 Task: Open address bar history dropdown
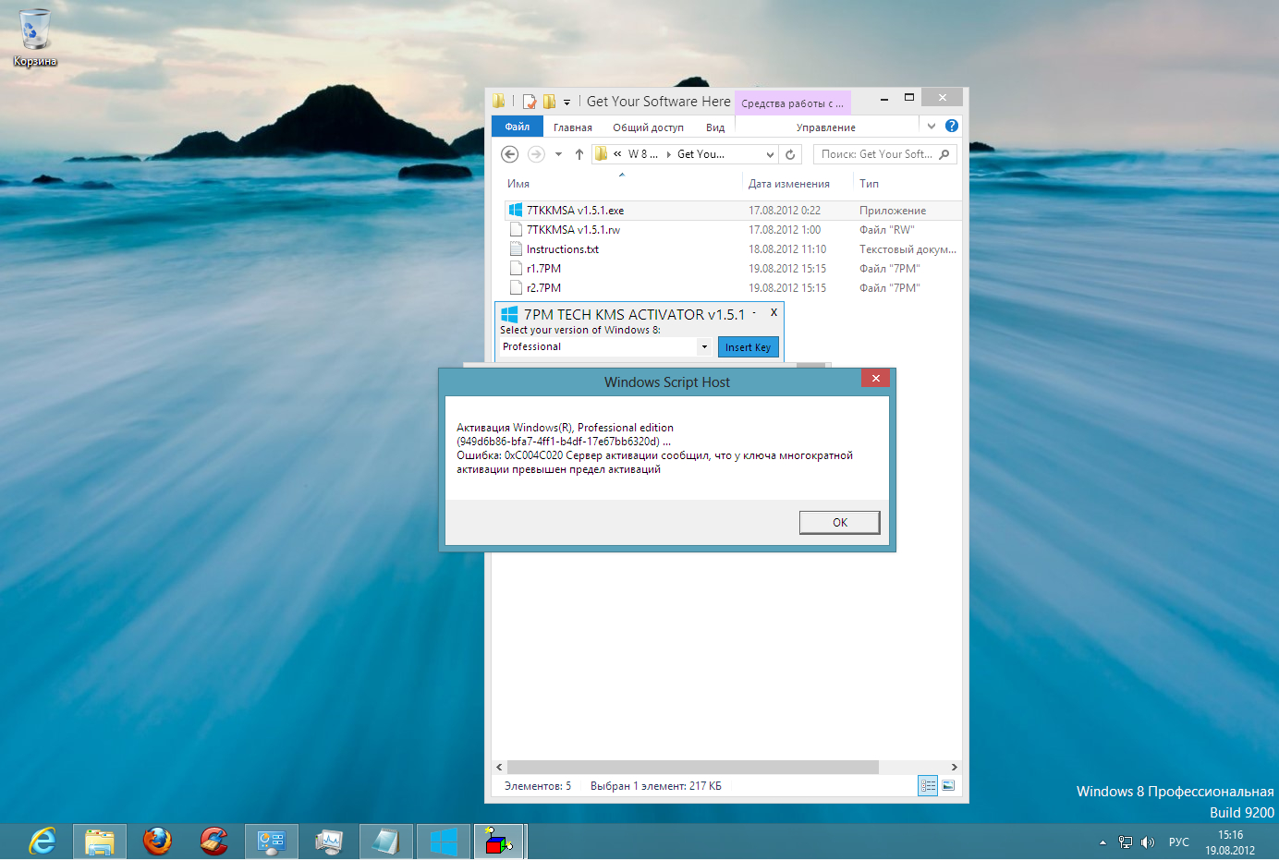pos(770,154)
